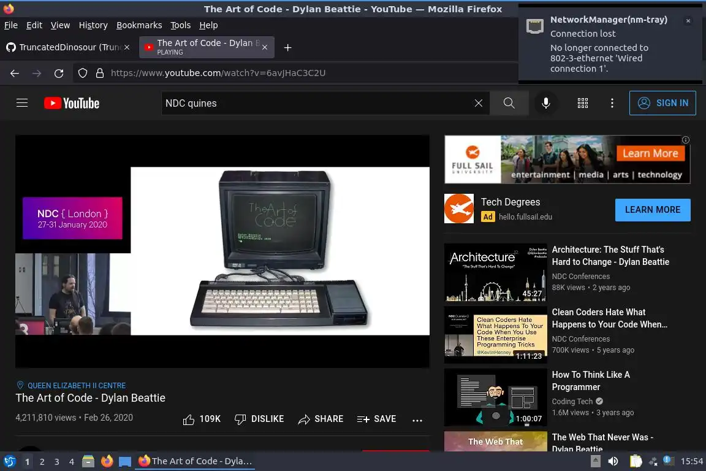Image resolution: width=706 pixels, height=471 pixels.
Task: Open the File menu
Action: tap(11, 25)
